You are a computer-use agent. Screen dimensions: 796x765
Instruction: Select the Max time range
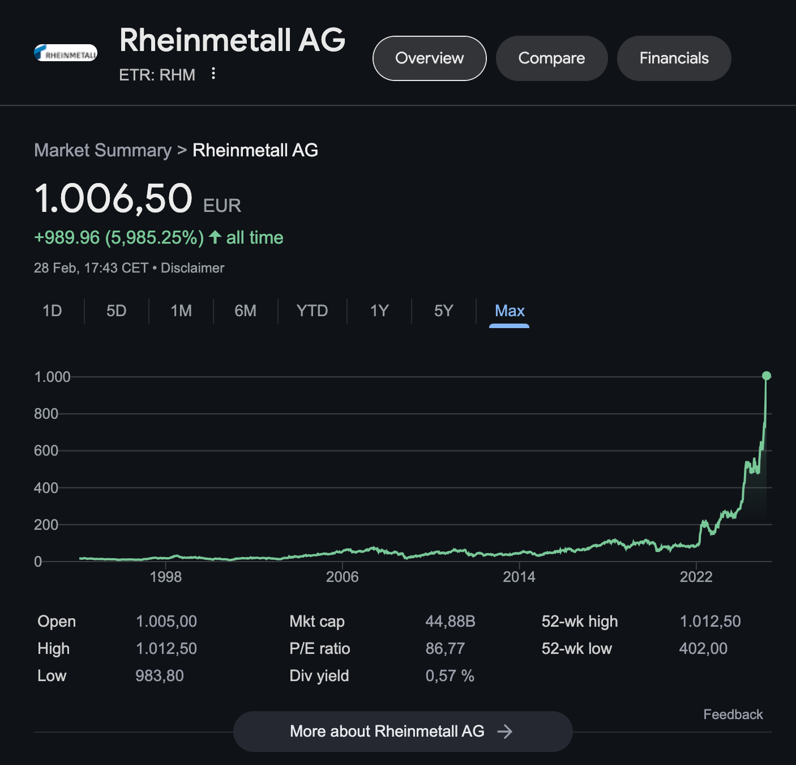point(510,311)
